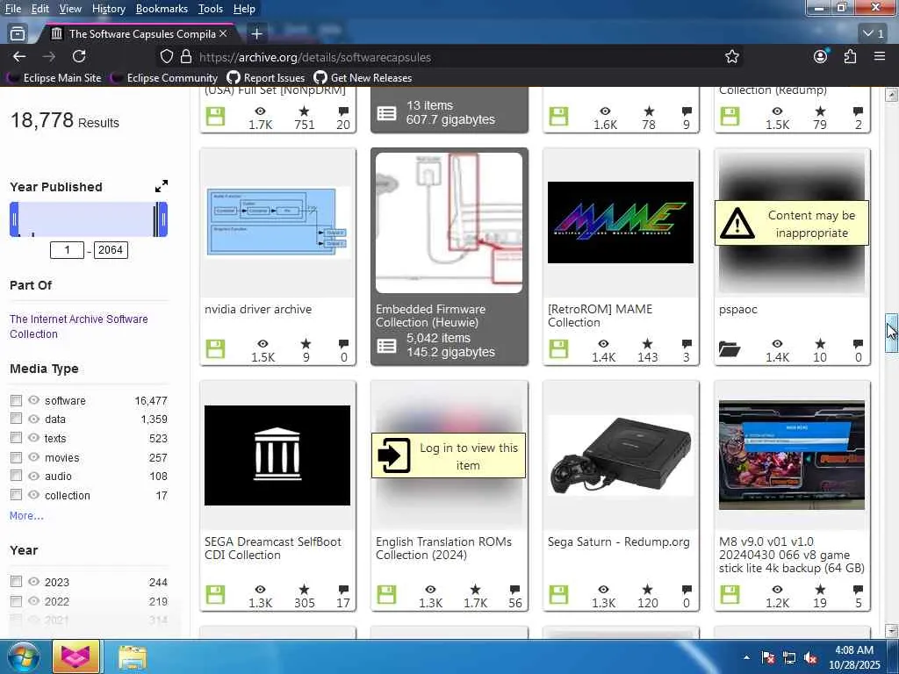Open the Edit menu
The image size is (899, 674).
coord(40,9)
